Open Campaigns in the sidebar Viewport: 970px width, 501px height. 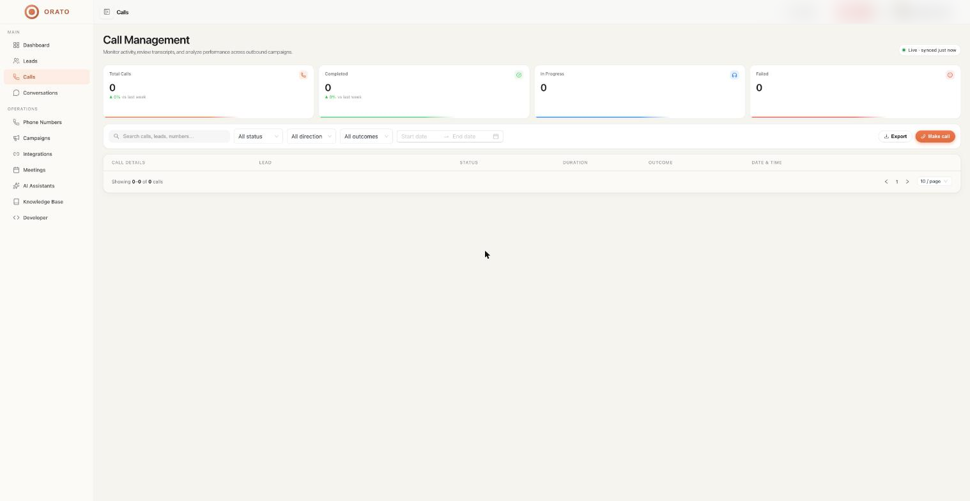(47, 138)
